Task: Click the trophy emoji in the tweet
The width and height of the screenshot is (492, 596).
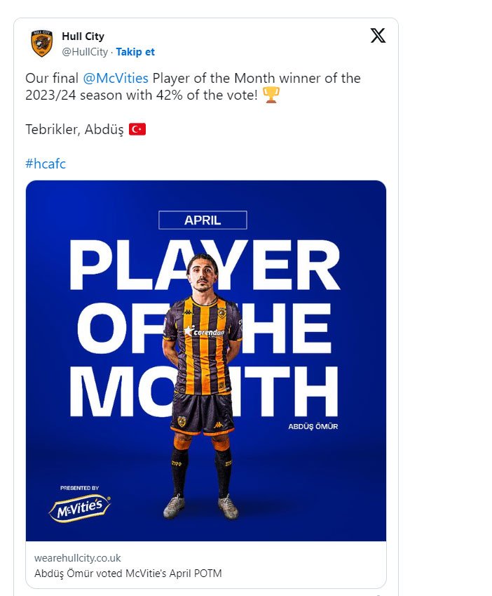Action: (271, 95)
